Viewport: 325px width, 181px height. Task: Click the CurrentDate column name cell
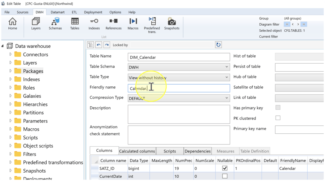(113, 176)
